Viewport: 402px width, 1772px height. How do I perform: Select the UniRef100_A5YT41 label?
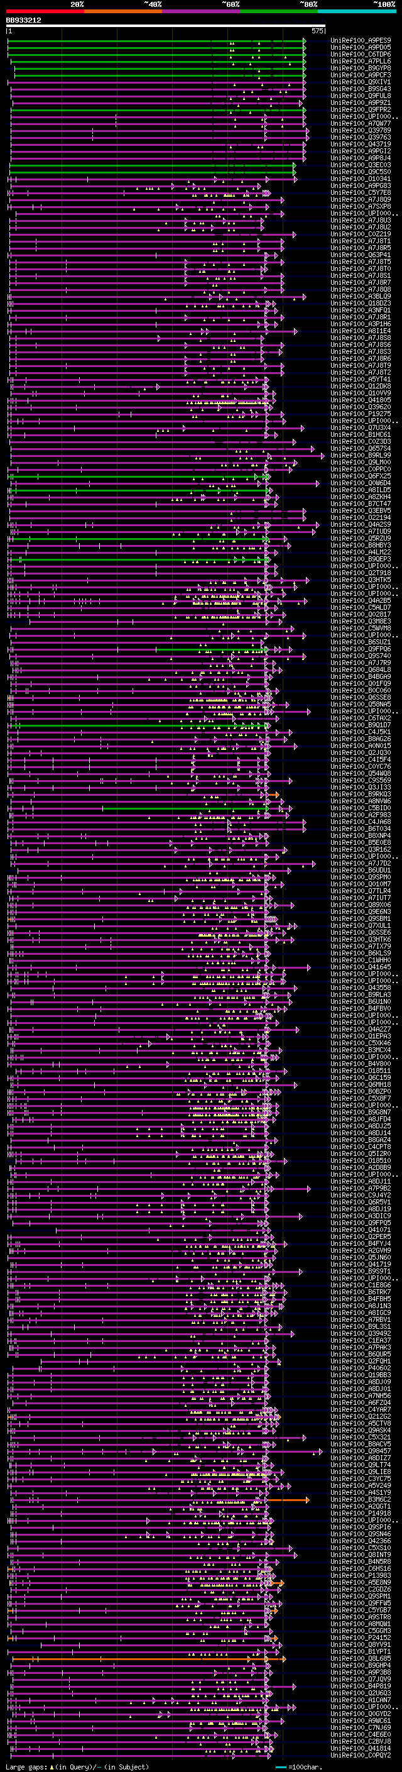(x=360, y=380)
